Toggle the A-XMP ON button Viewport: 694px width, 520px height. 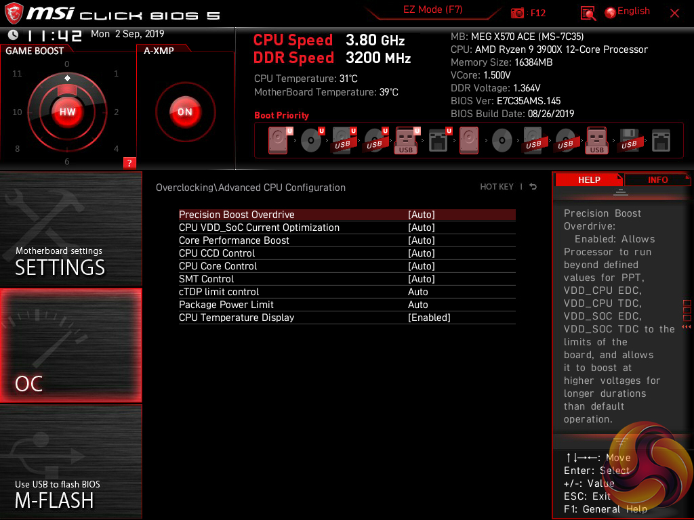(185, 112)
